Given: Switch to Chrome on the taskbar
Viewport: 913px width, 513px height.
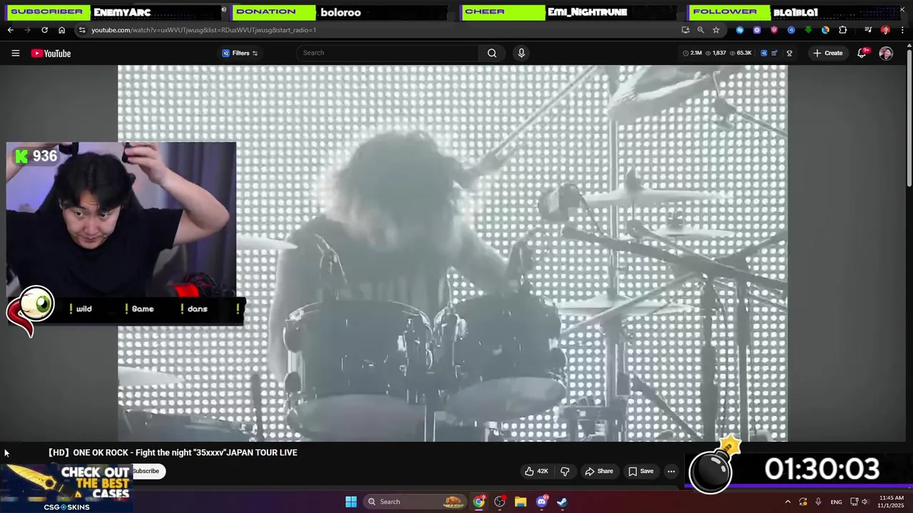Looking at the screenshot, I should (479, 502).
